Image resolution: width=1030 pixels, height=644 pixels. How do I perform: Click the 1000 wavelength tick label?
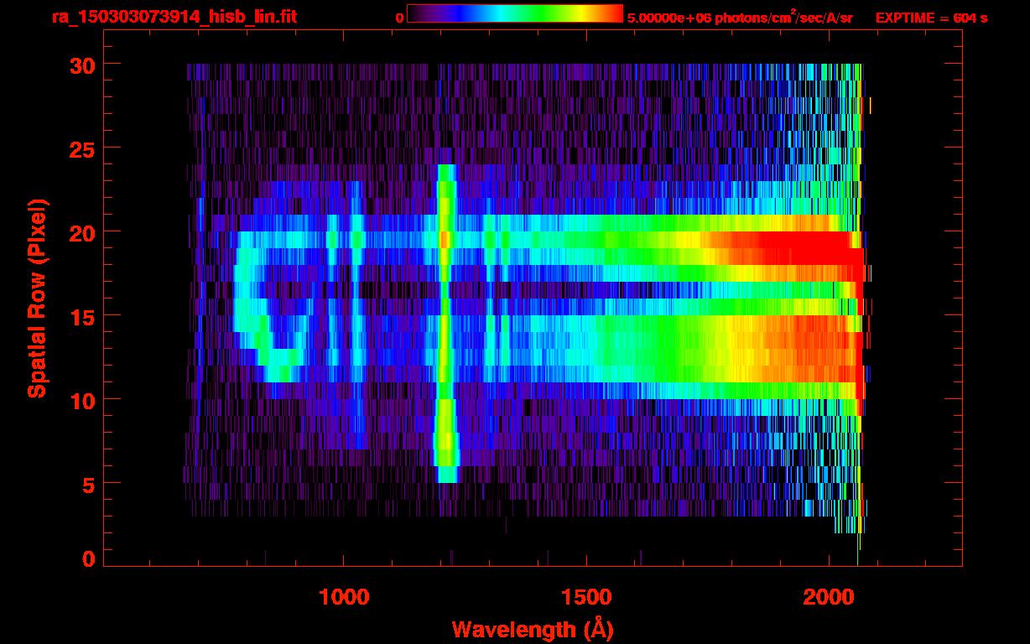[x=344, y=597]
